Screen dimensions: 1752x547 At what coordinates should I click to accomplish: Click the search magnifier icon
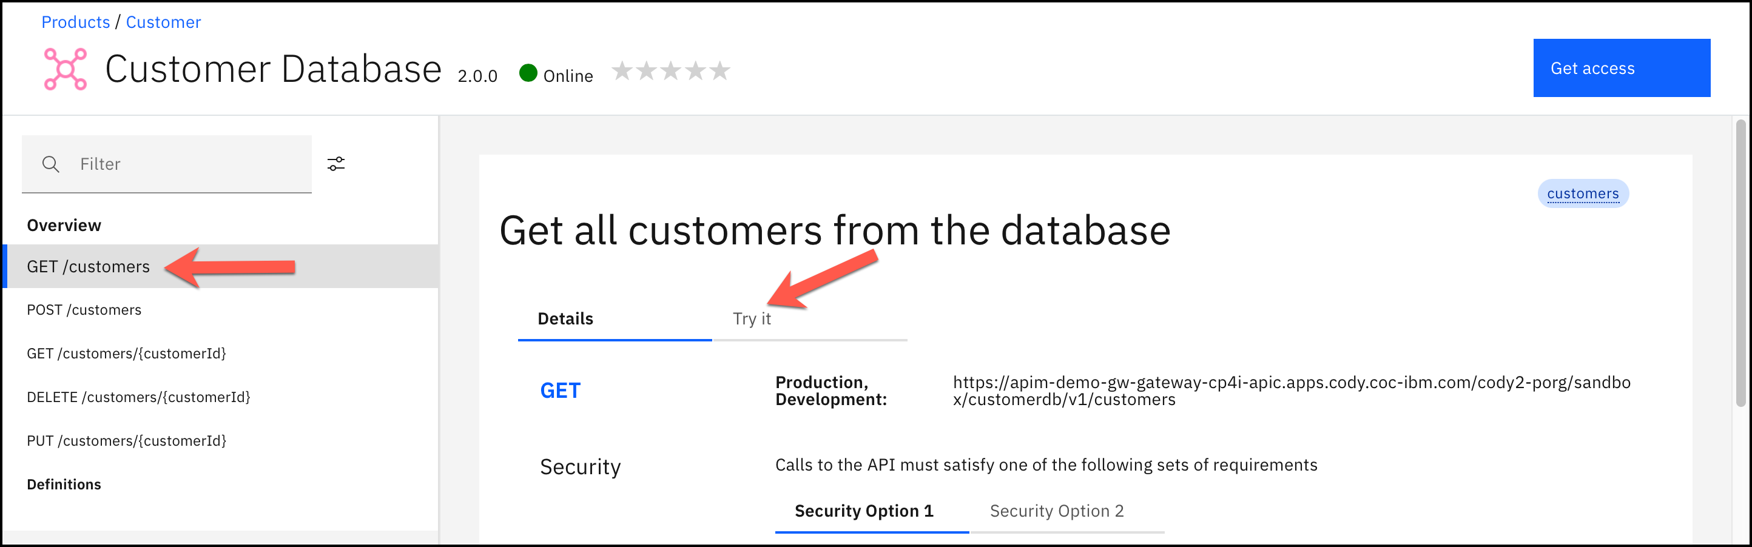(50, 164)
